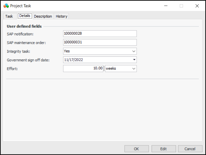Viewport: 206px width, 155px height.
Task: Click the Government sign off date label
Action: 28,60
